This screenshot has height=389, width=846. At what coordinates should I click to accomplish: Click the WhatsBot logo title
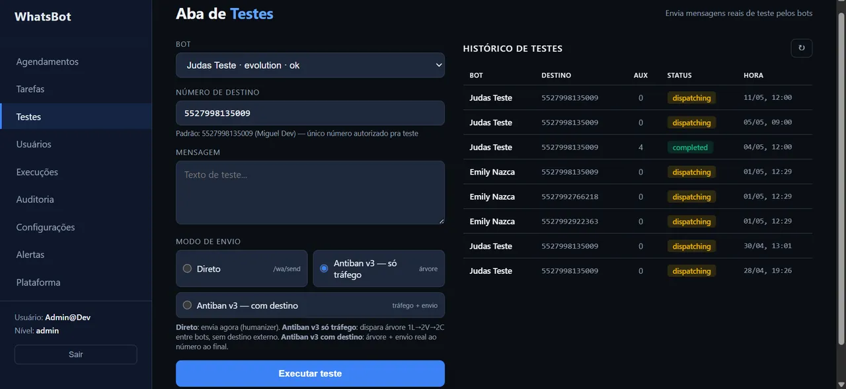43,17
